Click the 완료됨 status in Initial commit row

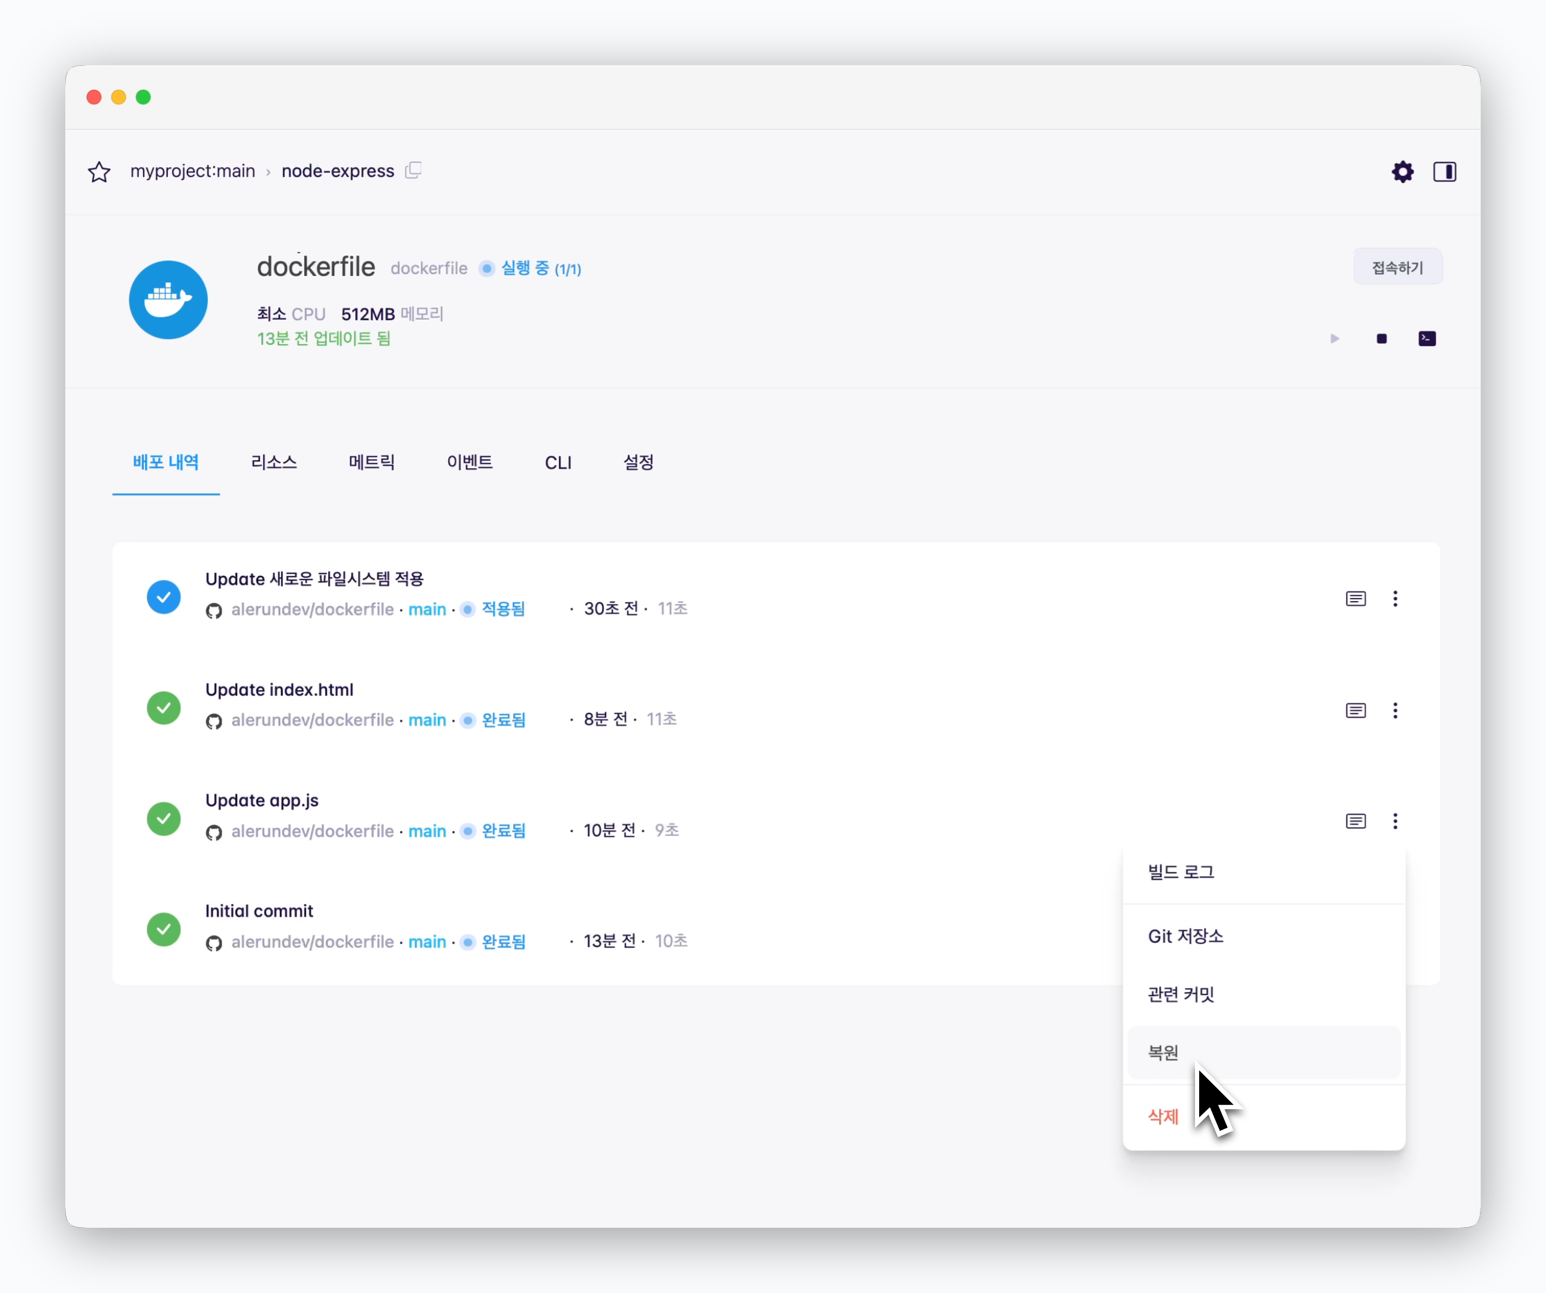pos(504,941)
